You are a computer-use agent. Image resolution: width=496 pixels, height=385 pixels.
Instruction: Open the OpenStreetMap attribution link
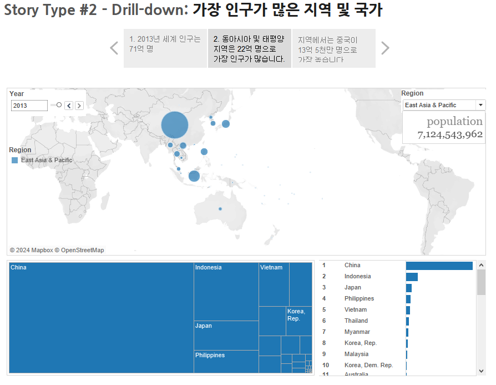(x=79, y=250)
